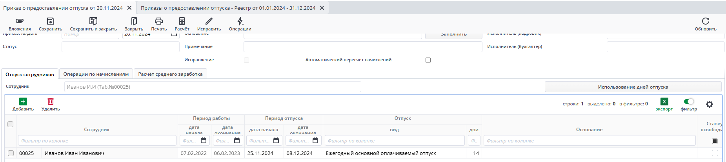Check the Исправление checkbox
This screenshot has height=162, width=726.
(246, 60)
